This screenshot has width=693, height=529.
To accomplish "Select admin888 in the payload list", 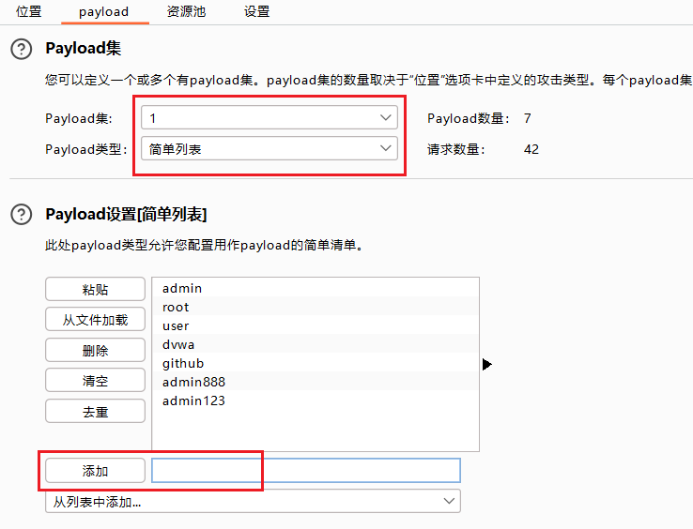I will click(x=193, y=383).
